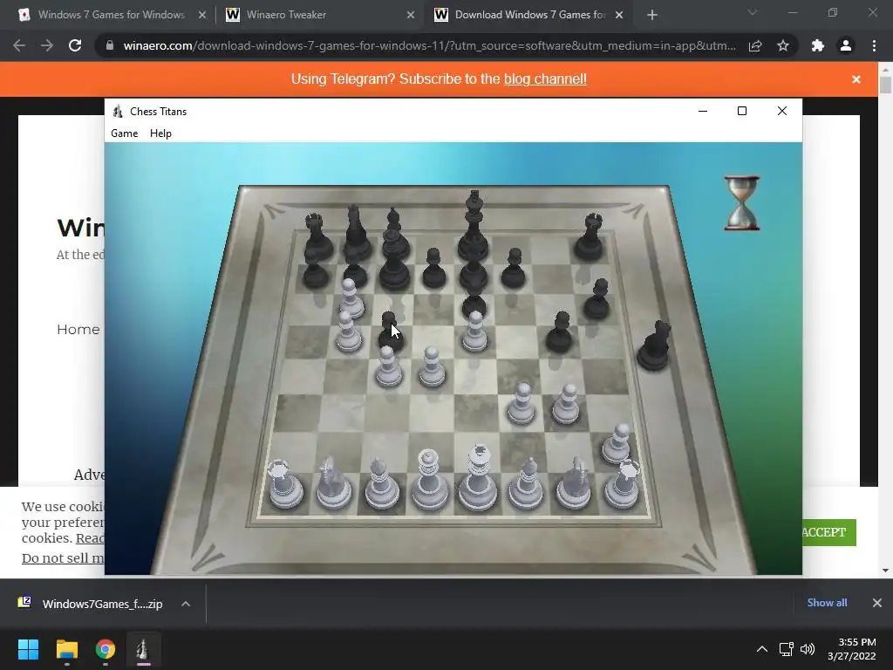This screenshot has height=670, width=893.
Task: Select the black rook in the left corner
Action: (x=317, y=237)
